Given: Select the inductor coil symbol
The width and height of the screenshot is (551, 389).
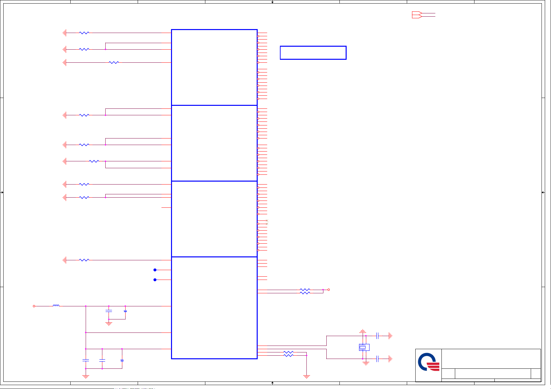Looking at the screenshot, I should click(x=56, y=306).
